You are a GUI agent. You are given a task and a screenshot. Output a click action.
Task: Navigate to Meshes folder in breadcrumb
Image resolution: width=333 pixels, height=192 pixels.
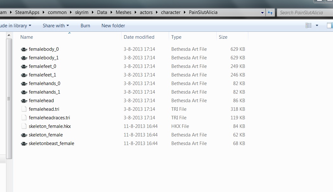pos(123,12)
